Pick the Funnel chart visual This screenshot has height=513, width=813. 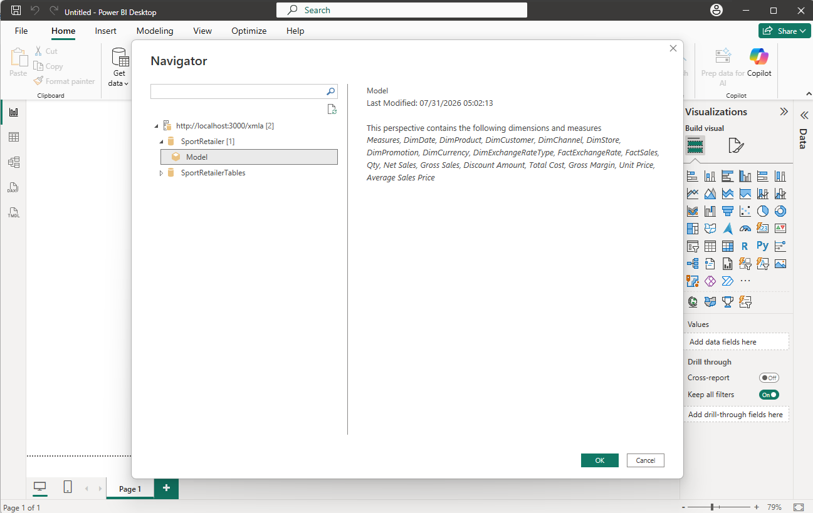[x=728, y=211]
